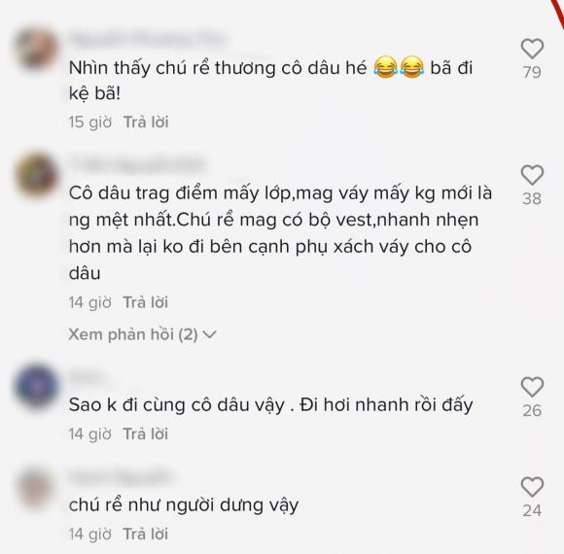Open the first commenter's blurred username

(148, 39)
